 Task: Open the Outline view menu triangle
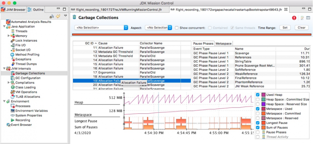65,16
